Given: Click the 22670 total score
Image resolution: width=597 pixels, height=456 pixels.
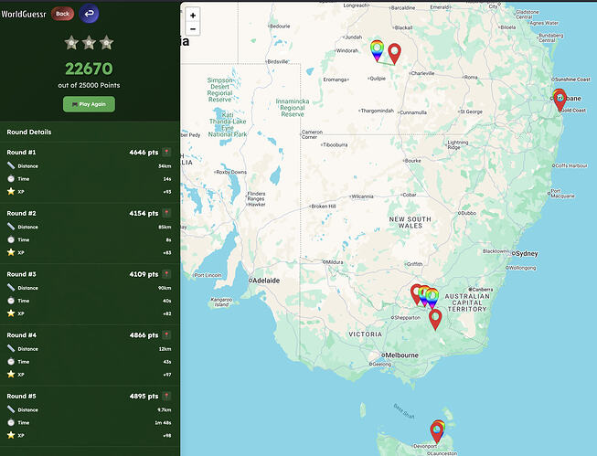Looking at the screenshot, I should click(89, 69).
